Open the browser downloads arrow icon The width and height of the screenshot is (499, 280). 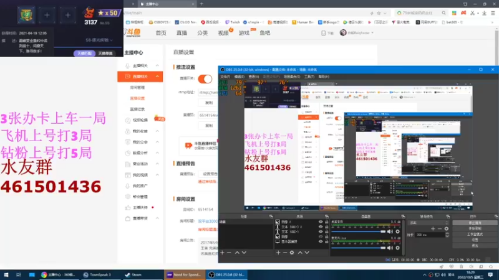[x=484, y=13]
